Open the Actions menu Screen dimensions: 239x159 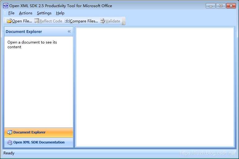pyautogui.click(x=25, y=13)
